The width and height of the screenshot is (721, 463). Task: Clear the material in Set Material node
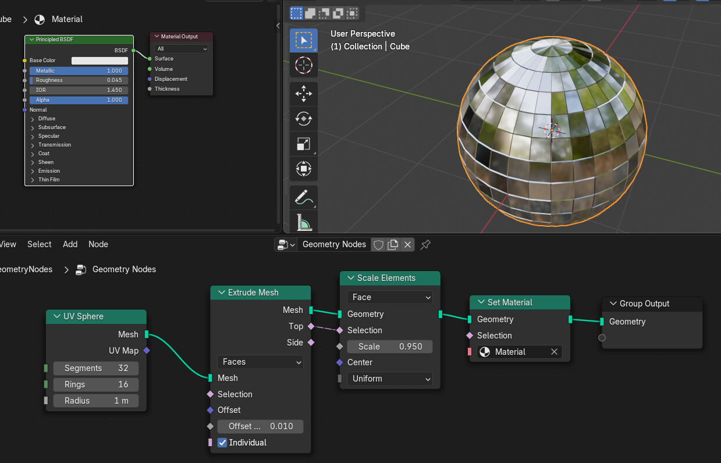pyautogui.click(x=555, y=352)
